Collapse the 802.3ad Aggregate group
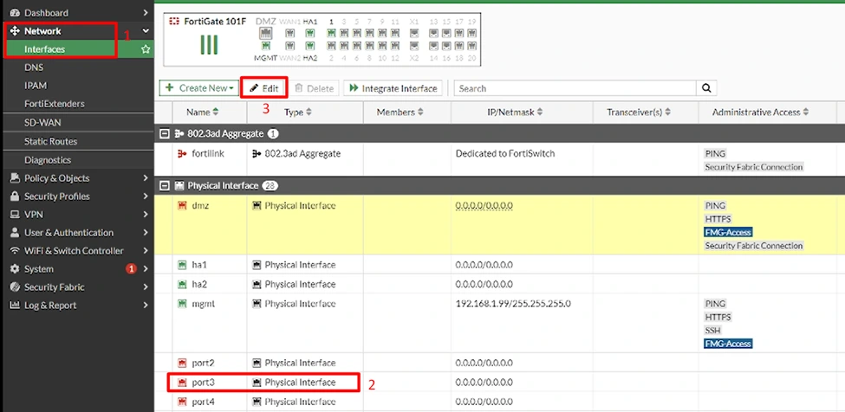 pos(165,132)
